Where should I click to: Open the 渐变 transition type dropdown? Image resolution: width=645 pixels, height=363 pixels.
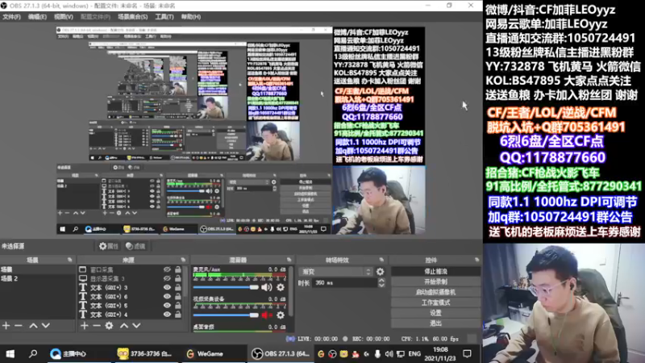[x=336, y=272]
